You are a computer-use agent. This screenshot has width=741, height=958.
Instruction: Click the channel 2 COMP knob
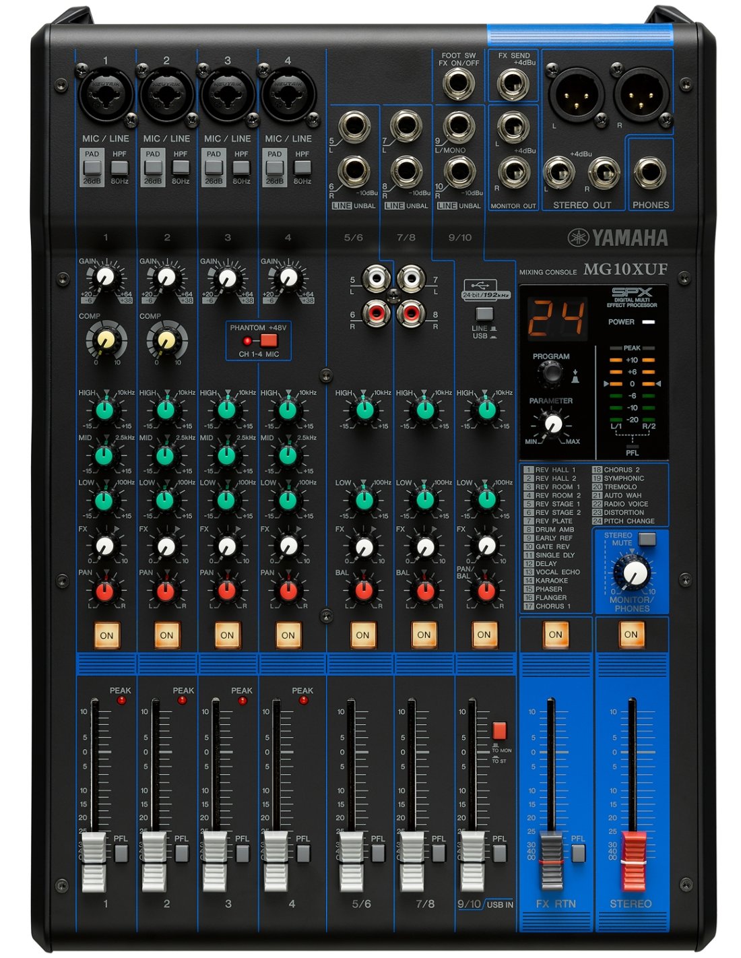pos(166,340)
